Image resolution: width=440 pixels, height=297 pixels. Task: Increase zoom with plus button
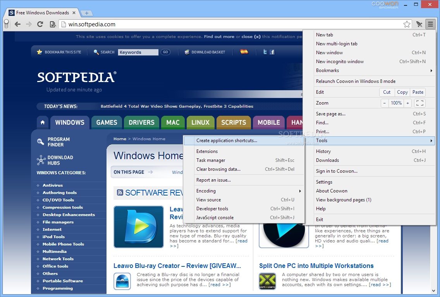point(408,103)
